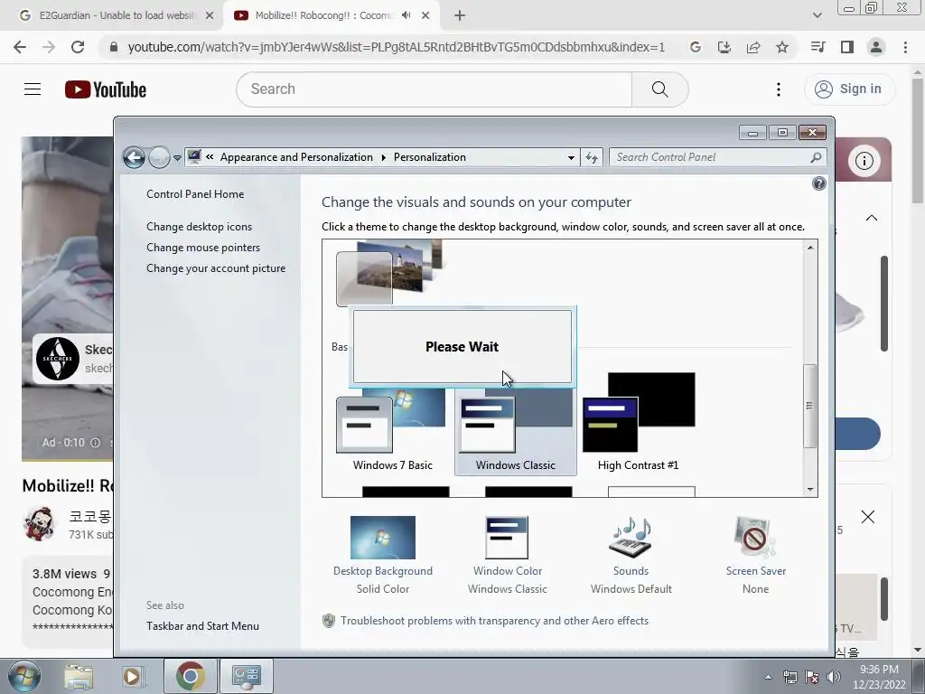Viewport: 925px width, 694px height.
Task: Open Change desktop icons link
Action: (199, 227)
